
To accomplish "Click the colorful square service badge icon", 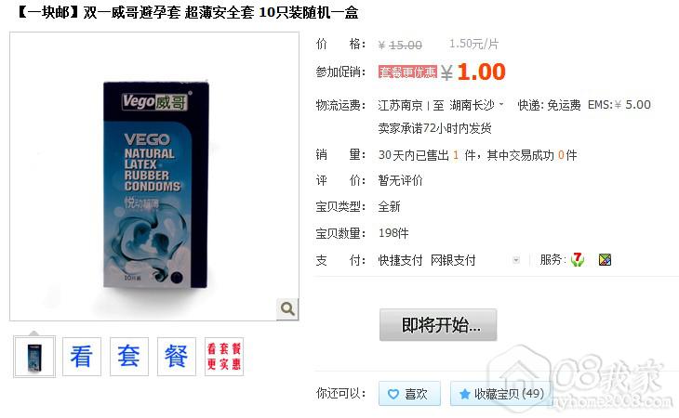I will (605, 259).
